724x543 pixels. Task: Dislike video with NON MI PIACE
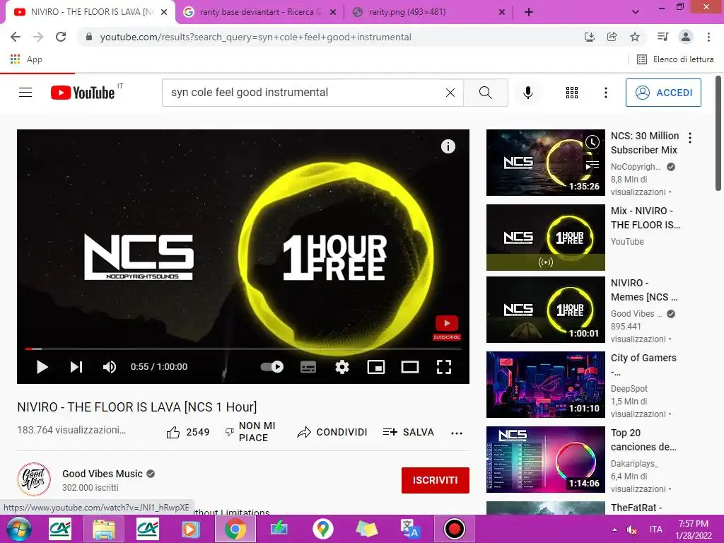pos(250,432)
